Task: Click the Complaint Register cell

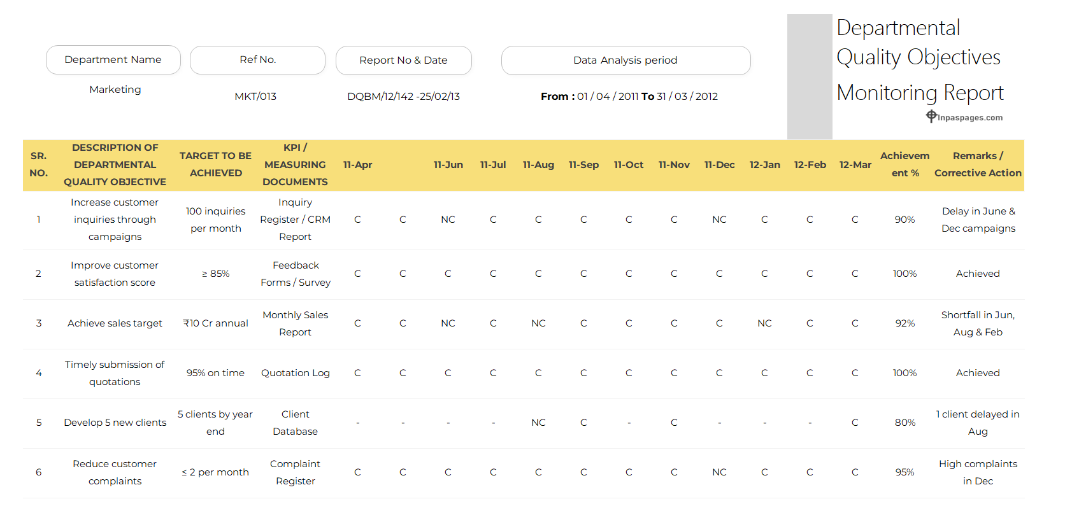Action: tap(295, 472)
